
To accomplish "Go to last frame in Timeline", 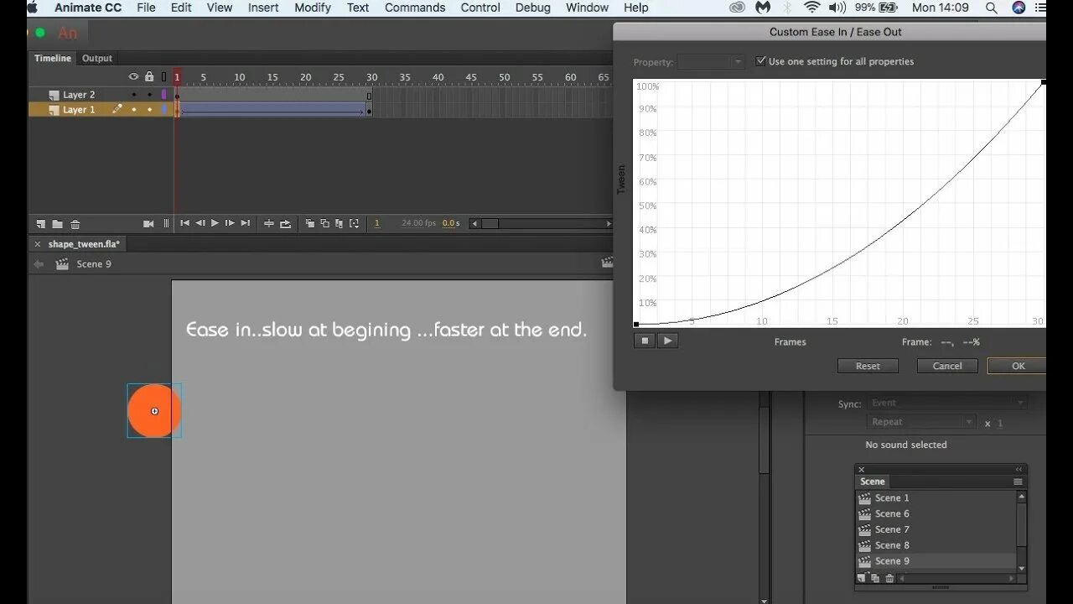I will pyautogui.click(x=245, y=223).
